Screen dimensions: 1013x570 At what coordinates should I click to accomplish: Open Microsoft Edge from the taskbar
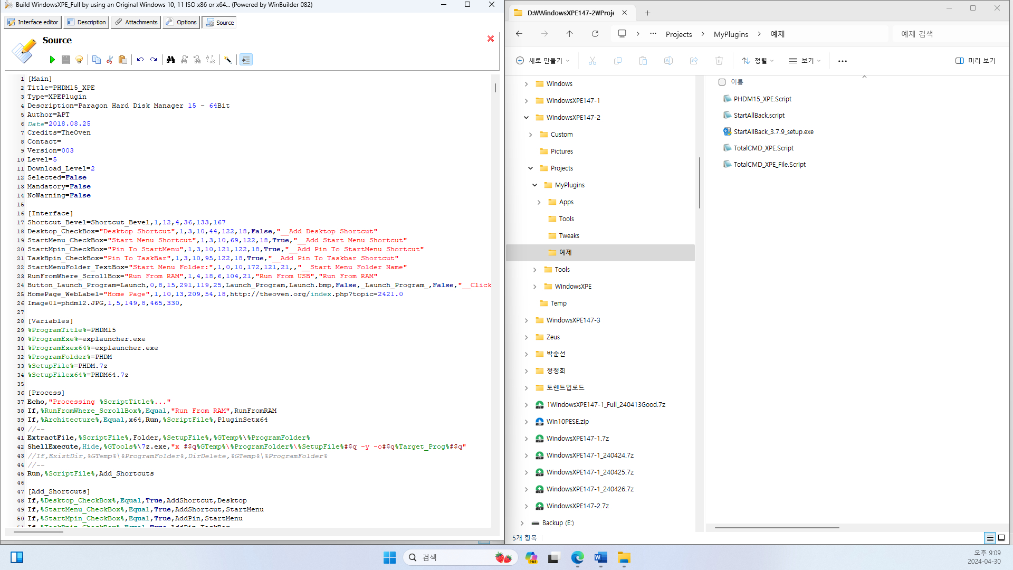pyautogui.click(x=578, y=557)
